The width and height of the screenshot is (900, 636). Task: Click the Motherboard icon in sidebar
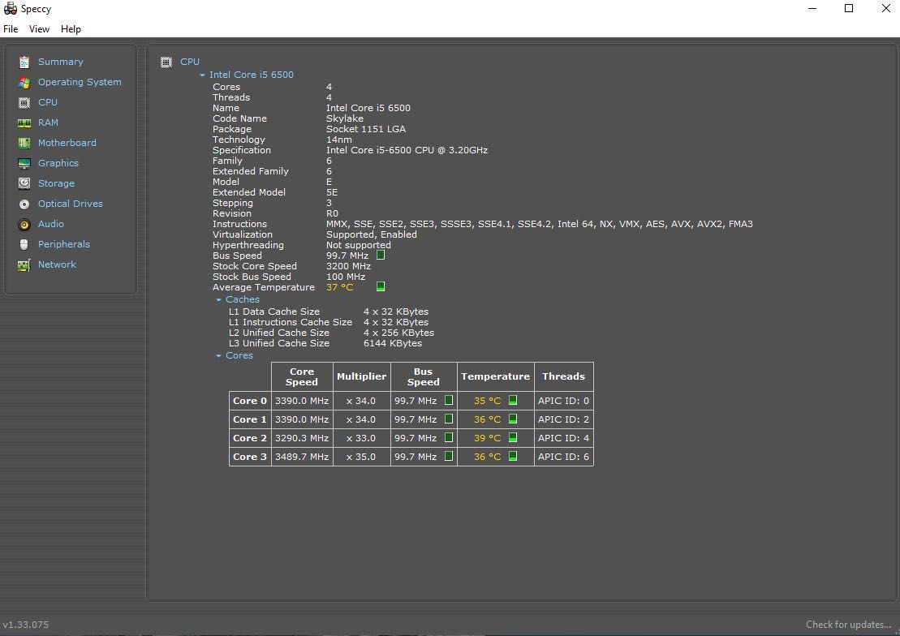(24, 143)
